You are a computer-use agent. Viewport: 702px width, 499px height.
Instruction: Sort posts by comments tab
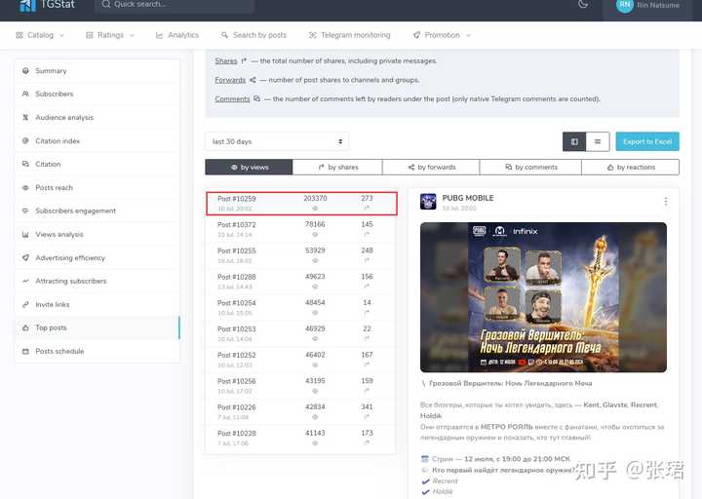pyautogui.click(x=530, y=167)
